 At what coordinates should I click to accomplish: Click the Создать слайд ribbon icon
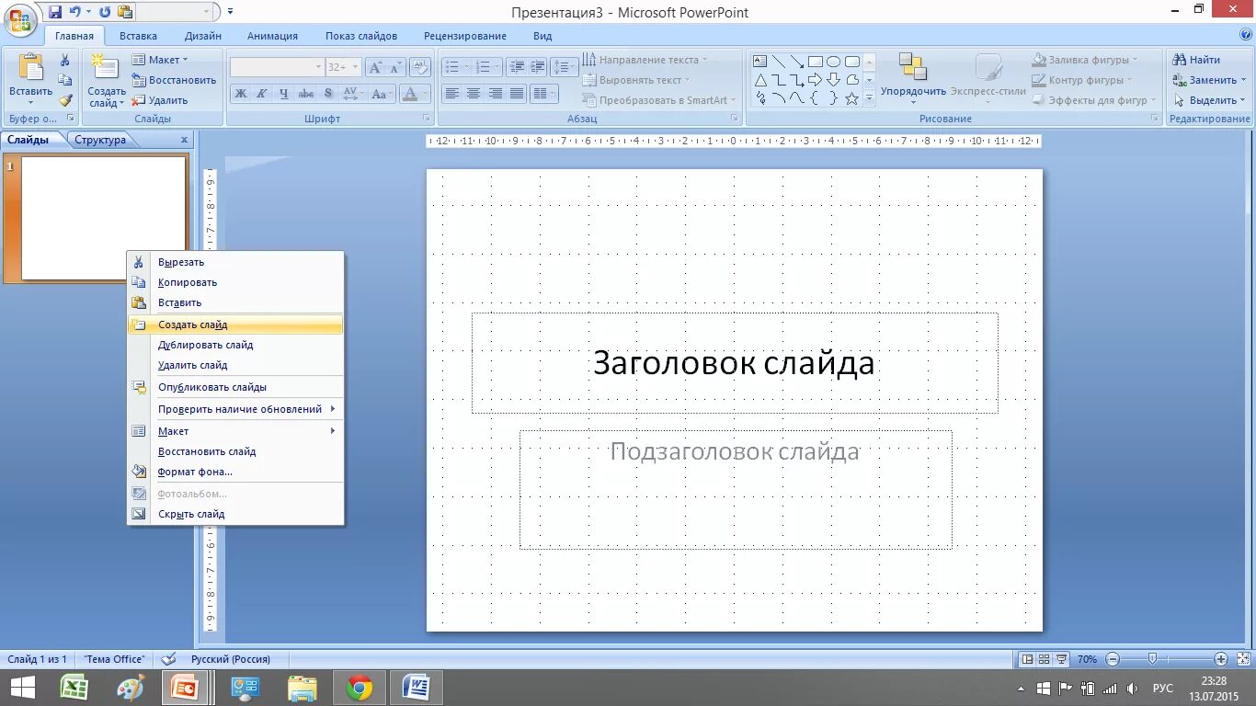(105, 68)
